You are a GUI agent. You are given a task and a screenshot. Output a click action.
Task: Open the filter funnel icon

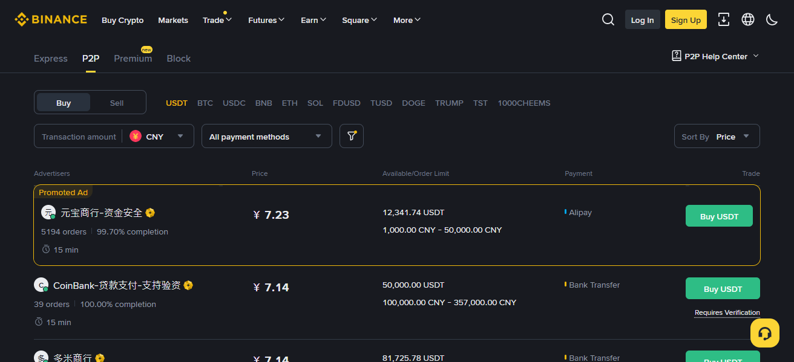point(352,136)
